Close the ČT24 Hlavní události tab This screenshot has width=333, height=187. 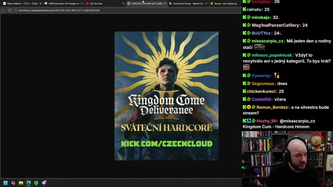tap(40, 4)
